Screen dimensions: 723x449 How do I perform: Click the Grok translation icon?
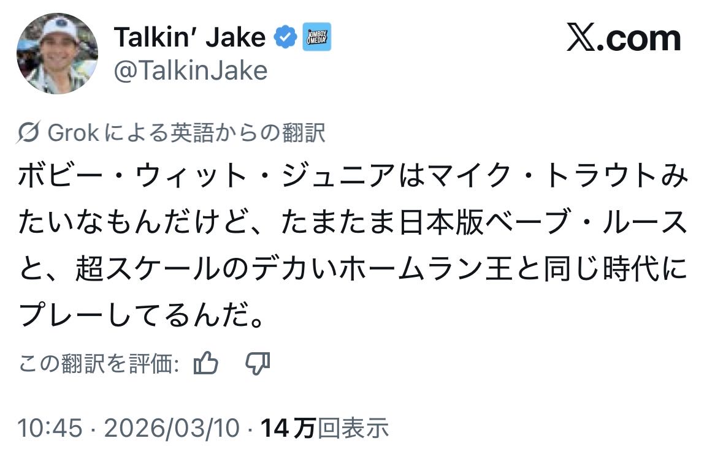coord(30,132)
